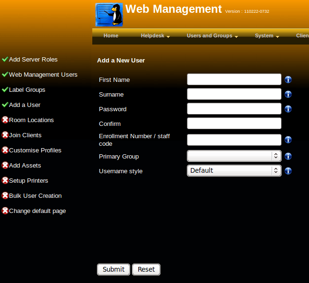Open the Primary Group dropdown
The width and height of the screenshot is (309, 283).
tap(234, 156)
